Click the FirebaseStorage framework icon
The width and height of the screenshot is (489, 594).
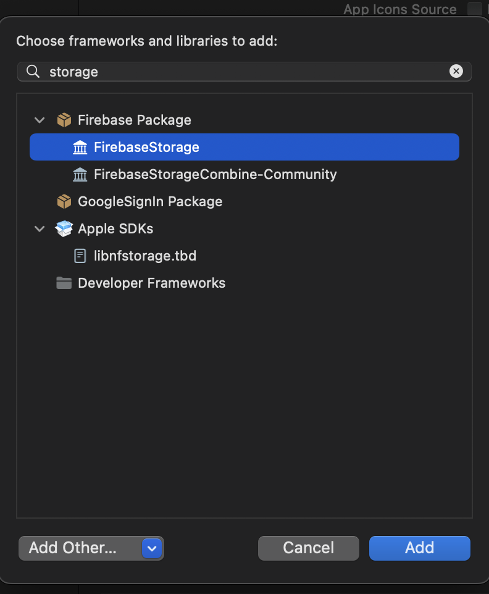pyautogui.click(x=80, y=147)
